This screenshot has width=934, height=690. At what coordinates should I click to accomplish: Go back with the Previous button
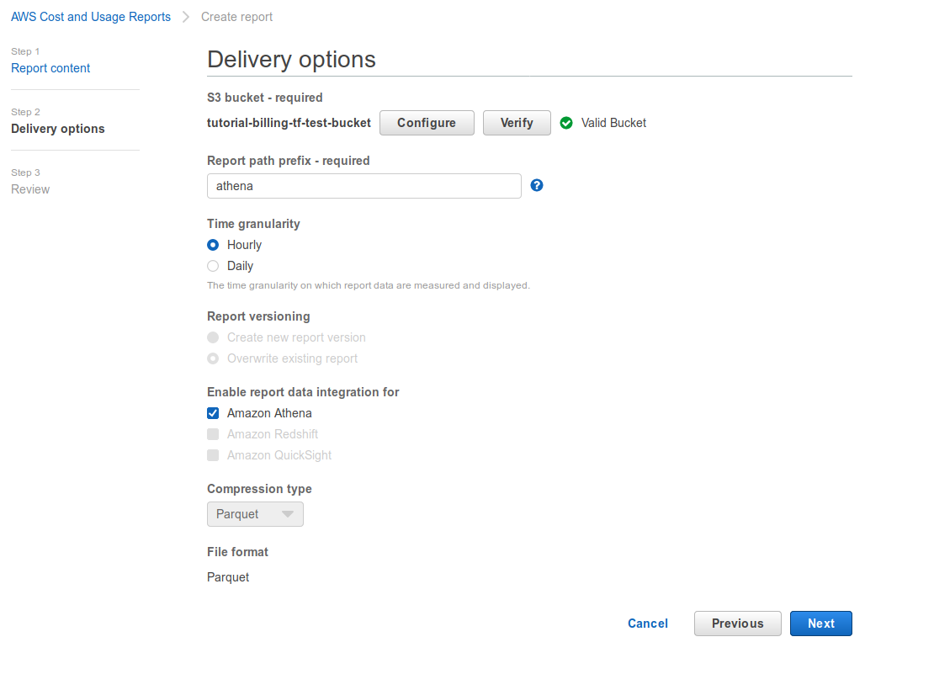[737, 624]
